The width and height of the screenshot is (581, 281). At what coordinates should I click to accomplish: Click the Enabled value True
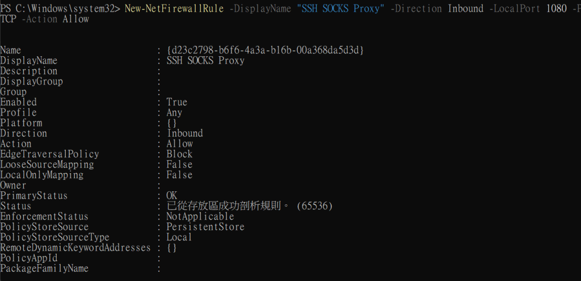coord(177,102)
